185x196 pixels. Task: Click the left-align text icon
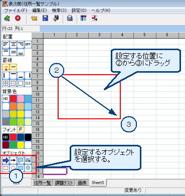tap(6, 45)
